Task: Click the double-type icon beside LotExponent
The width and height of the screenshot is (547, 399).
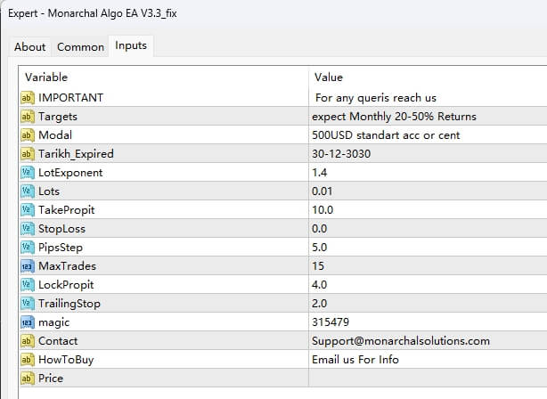Action: pos(28,173)
